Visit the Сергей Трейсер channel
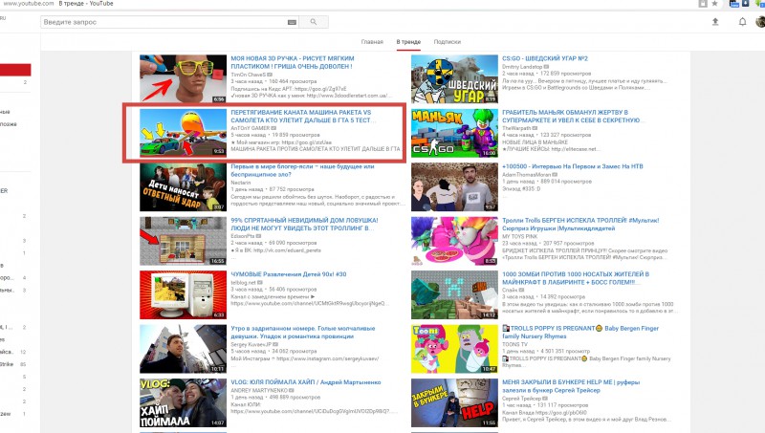The image size is (765, 433). pyautogui.click(x=521, y=398)
